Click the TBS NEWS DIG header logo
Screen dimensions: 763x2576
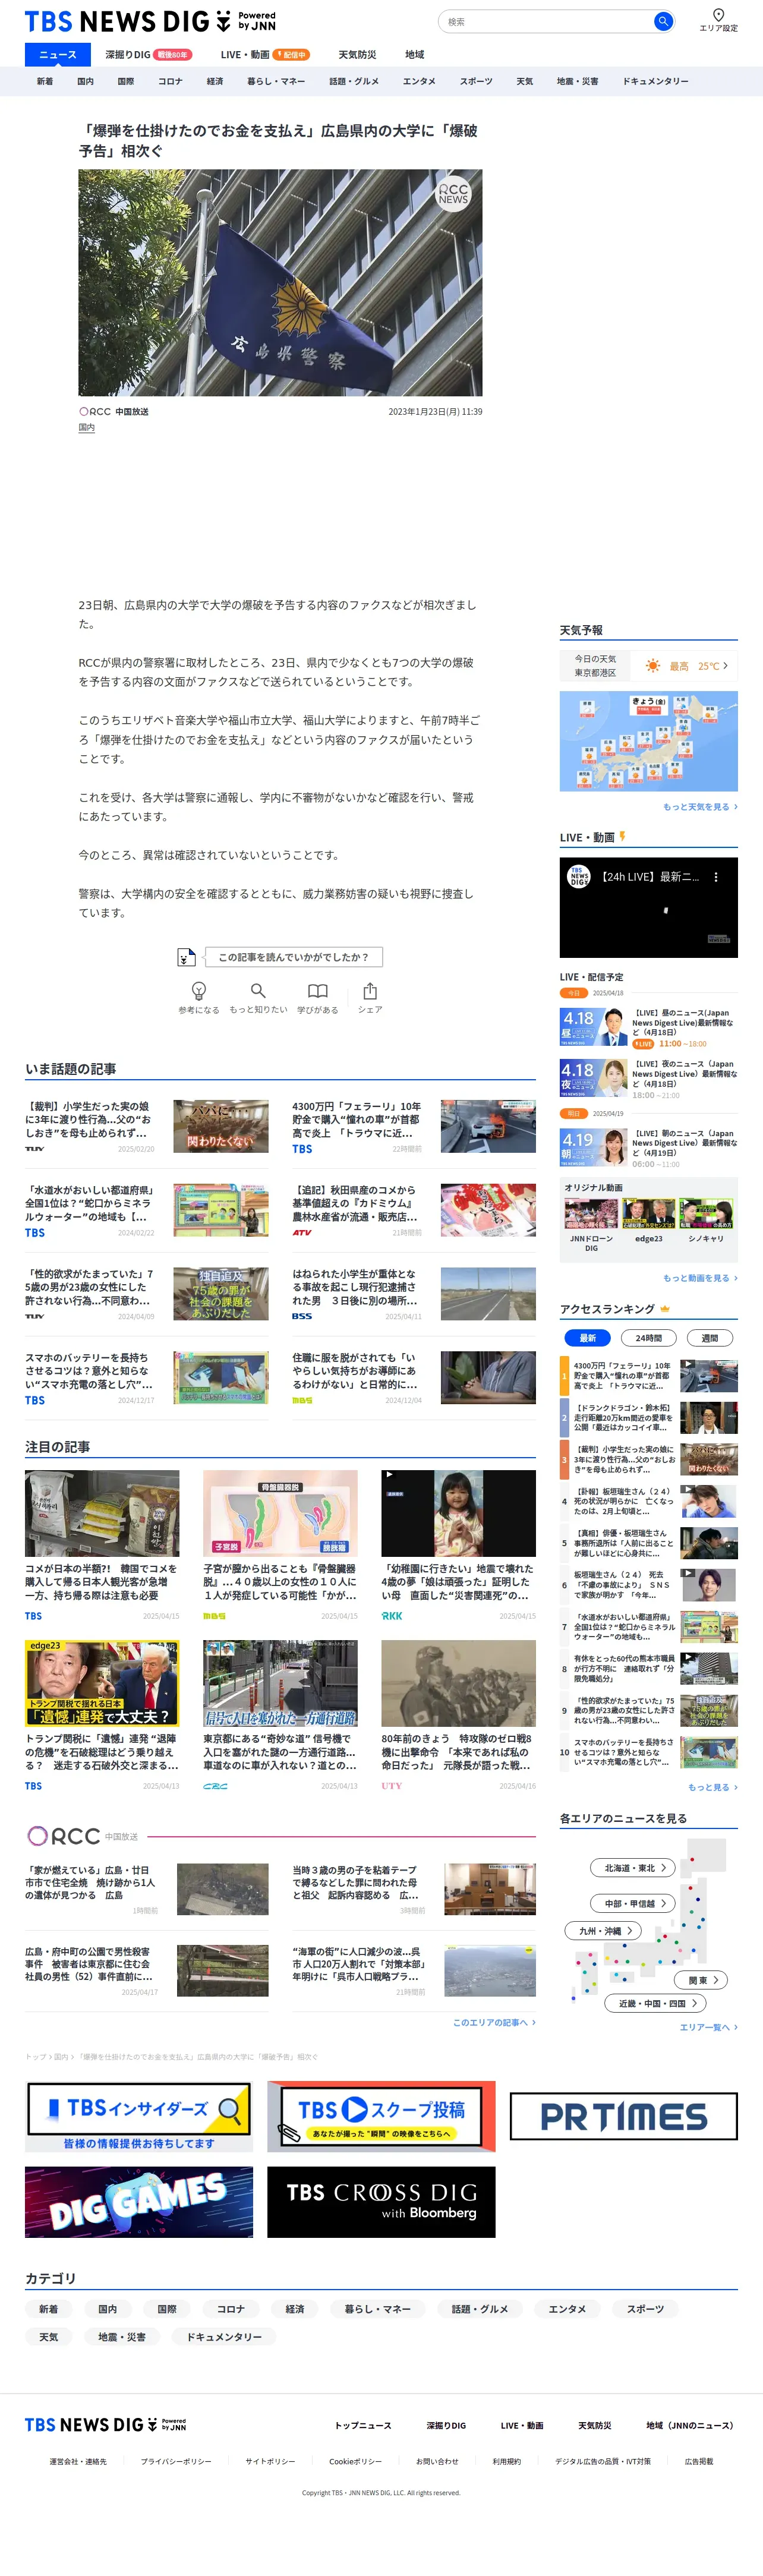150,21
